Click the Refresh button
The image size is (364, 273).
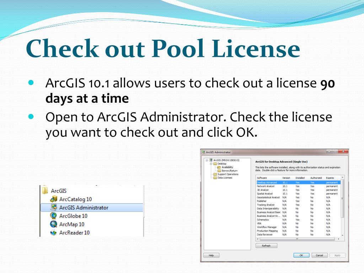pyautogui.click(x=266, y=246)
